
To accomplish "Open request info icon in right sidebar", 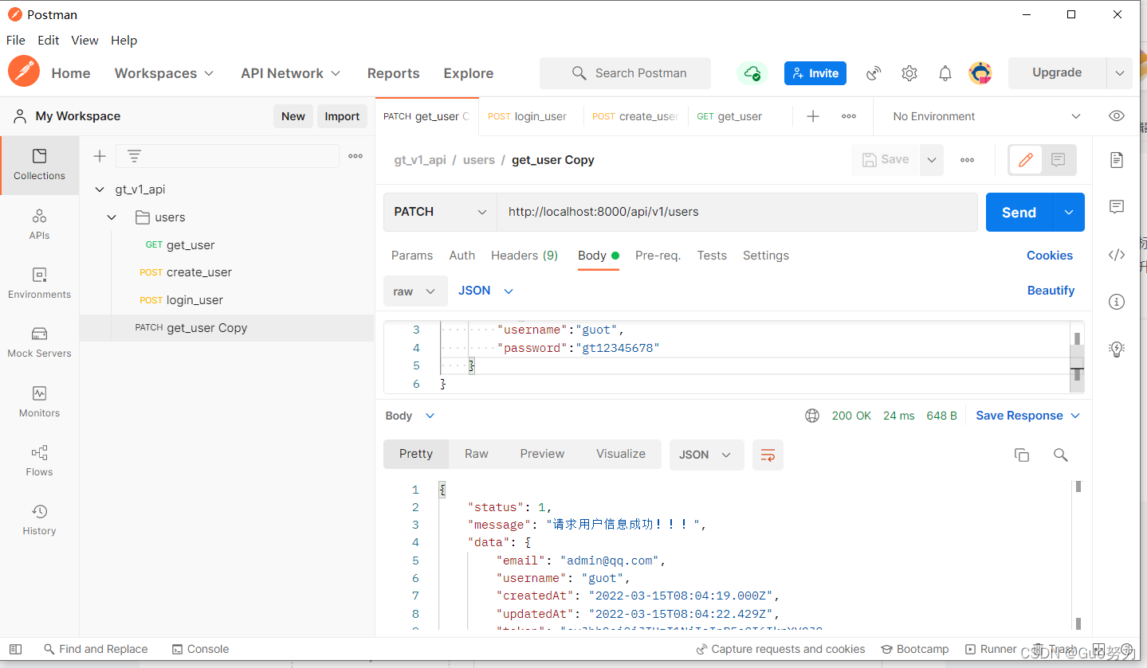I will pyautogui.click(x=1117, y=302).
